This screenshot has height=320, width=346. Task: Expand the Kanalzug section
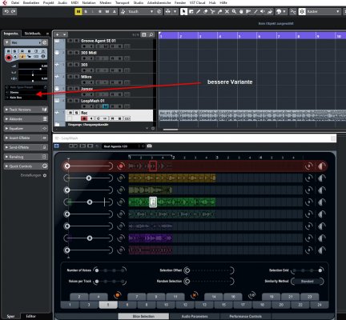(x=26, y=157)
